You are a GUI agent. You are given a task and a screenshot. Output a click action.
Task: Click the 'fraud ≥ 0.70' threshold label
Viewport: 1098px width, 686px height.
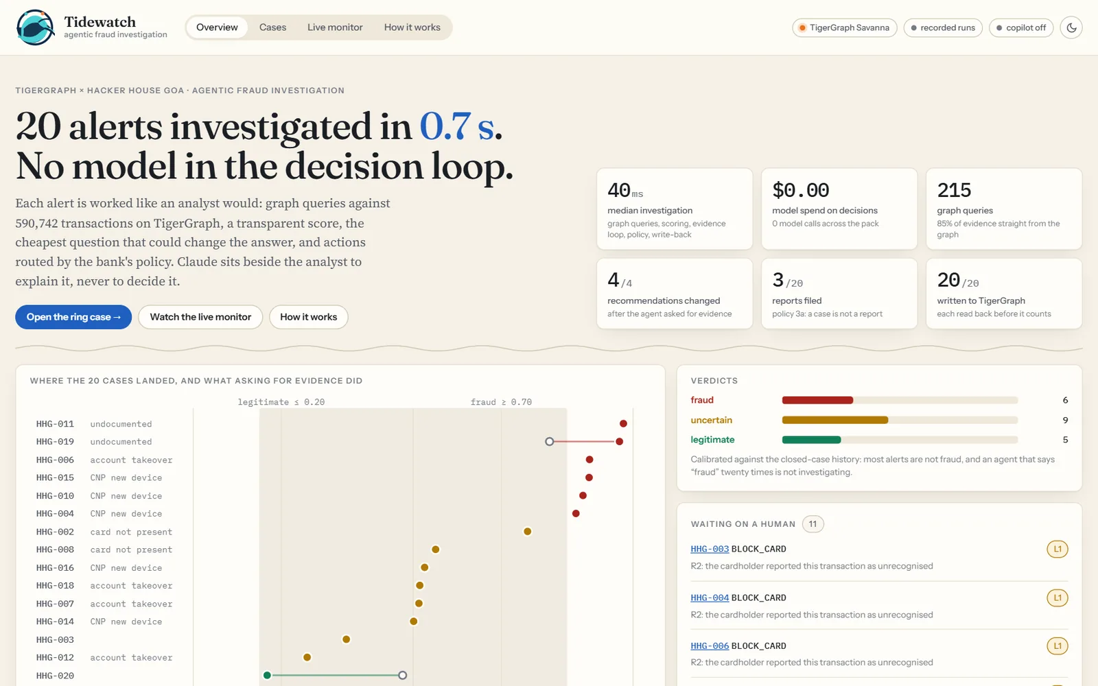(501, 402)
